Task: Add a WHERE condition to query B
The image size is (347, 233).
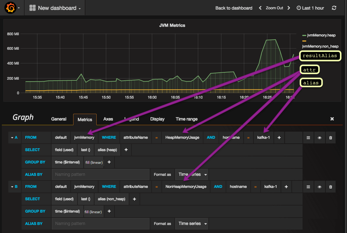Action: tap(286, 187)
